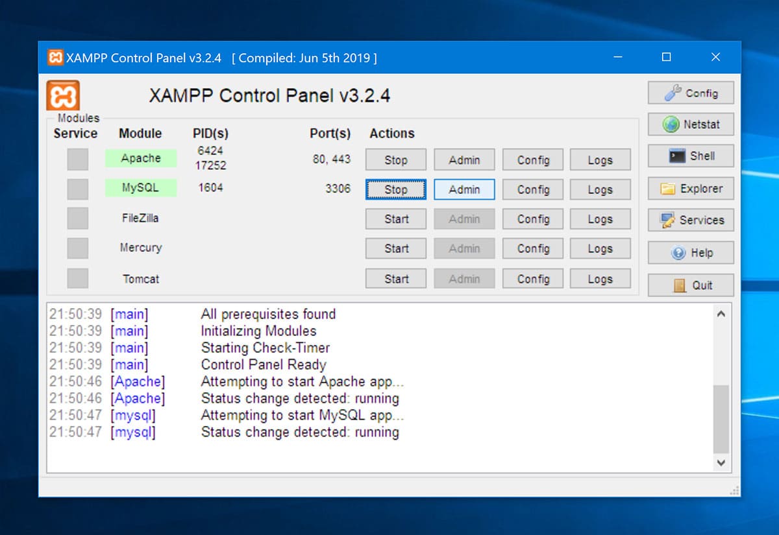Image resolution: width=779 pixels, height=535 pixels.
Task: Stop the Apache module
Action: [x=396, y=160]
